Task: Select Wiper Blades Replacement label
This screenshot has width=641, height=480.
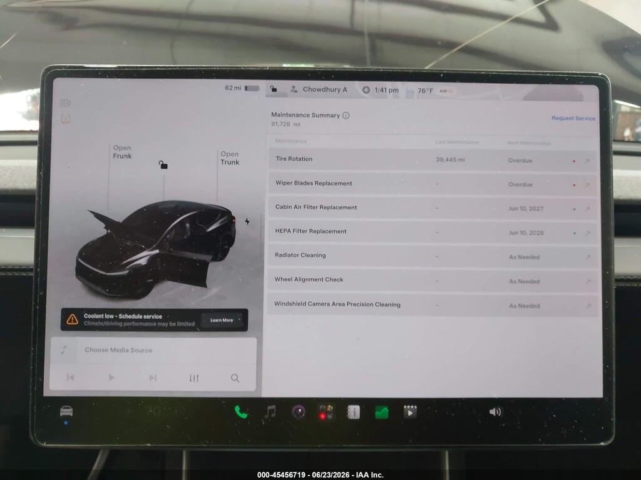Action: pyautogui.click(x=314, y=183)
